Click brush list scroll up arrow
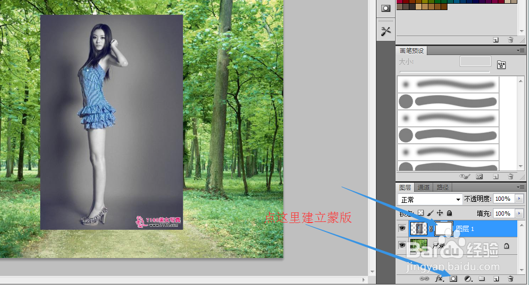 [521, 81]
